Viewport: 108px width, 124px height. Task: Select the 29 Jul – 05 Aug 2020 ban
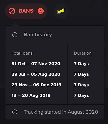[x=36, y=74]
